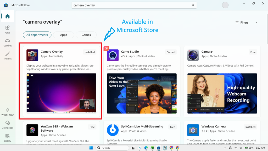
Task: Click the Microsoft Store taskbar icon
Action: 158,148
